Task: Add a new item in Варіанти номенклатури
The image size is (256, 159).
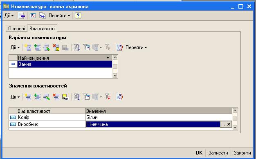Action: coord(28,47)
